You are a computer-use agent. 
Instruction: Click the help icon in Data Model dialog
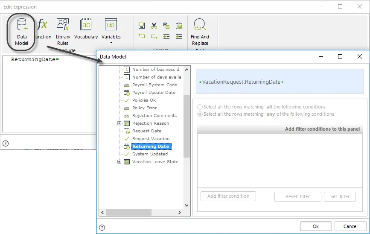tap(102, 228)
